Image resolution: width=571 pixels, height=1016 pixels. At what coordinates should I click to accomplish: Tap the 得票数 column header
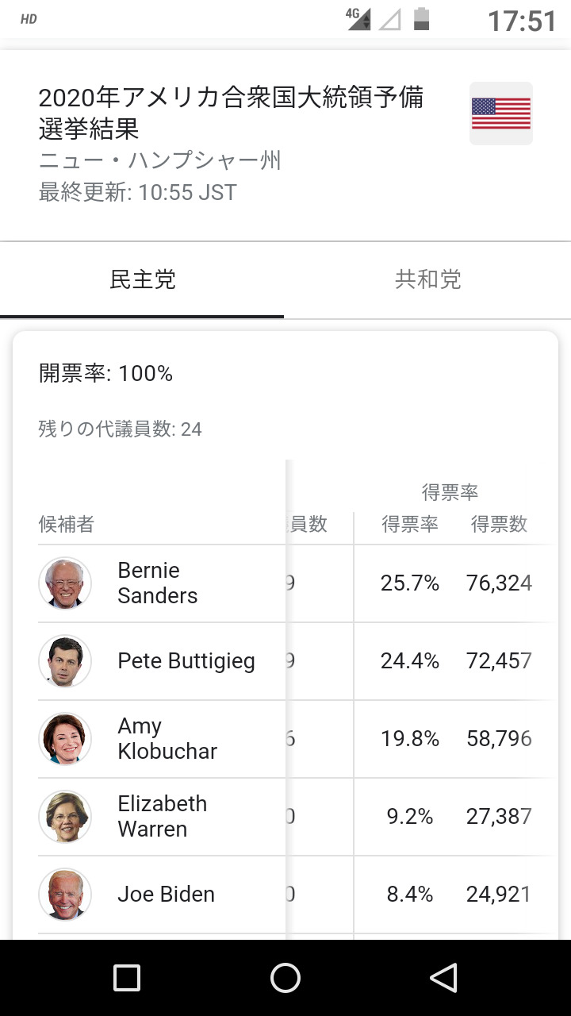pos(499,525)
